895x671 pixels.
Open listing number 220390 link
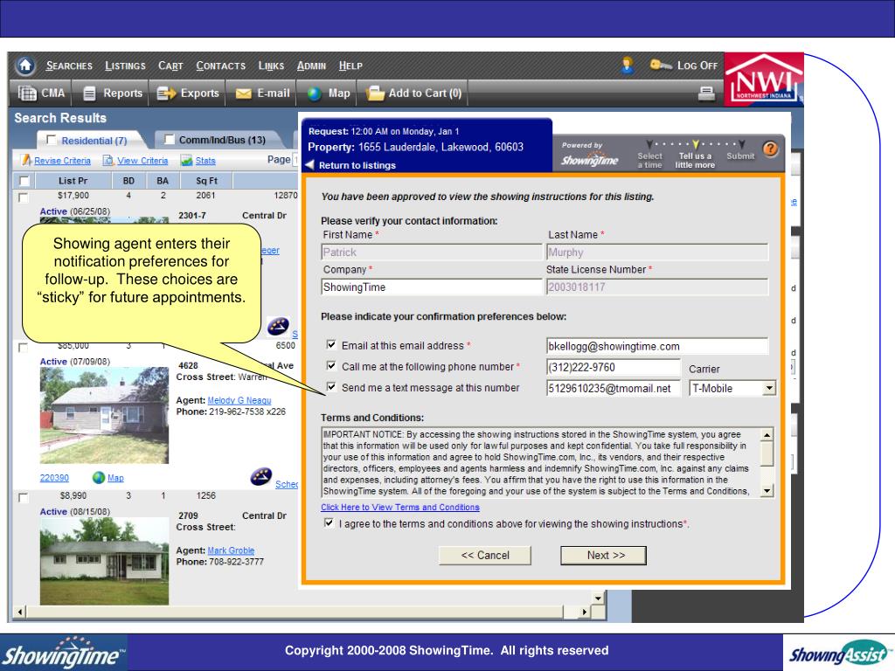pos(54,478)
